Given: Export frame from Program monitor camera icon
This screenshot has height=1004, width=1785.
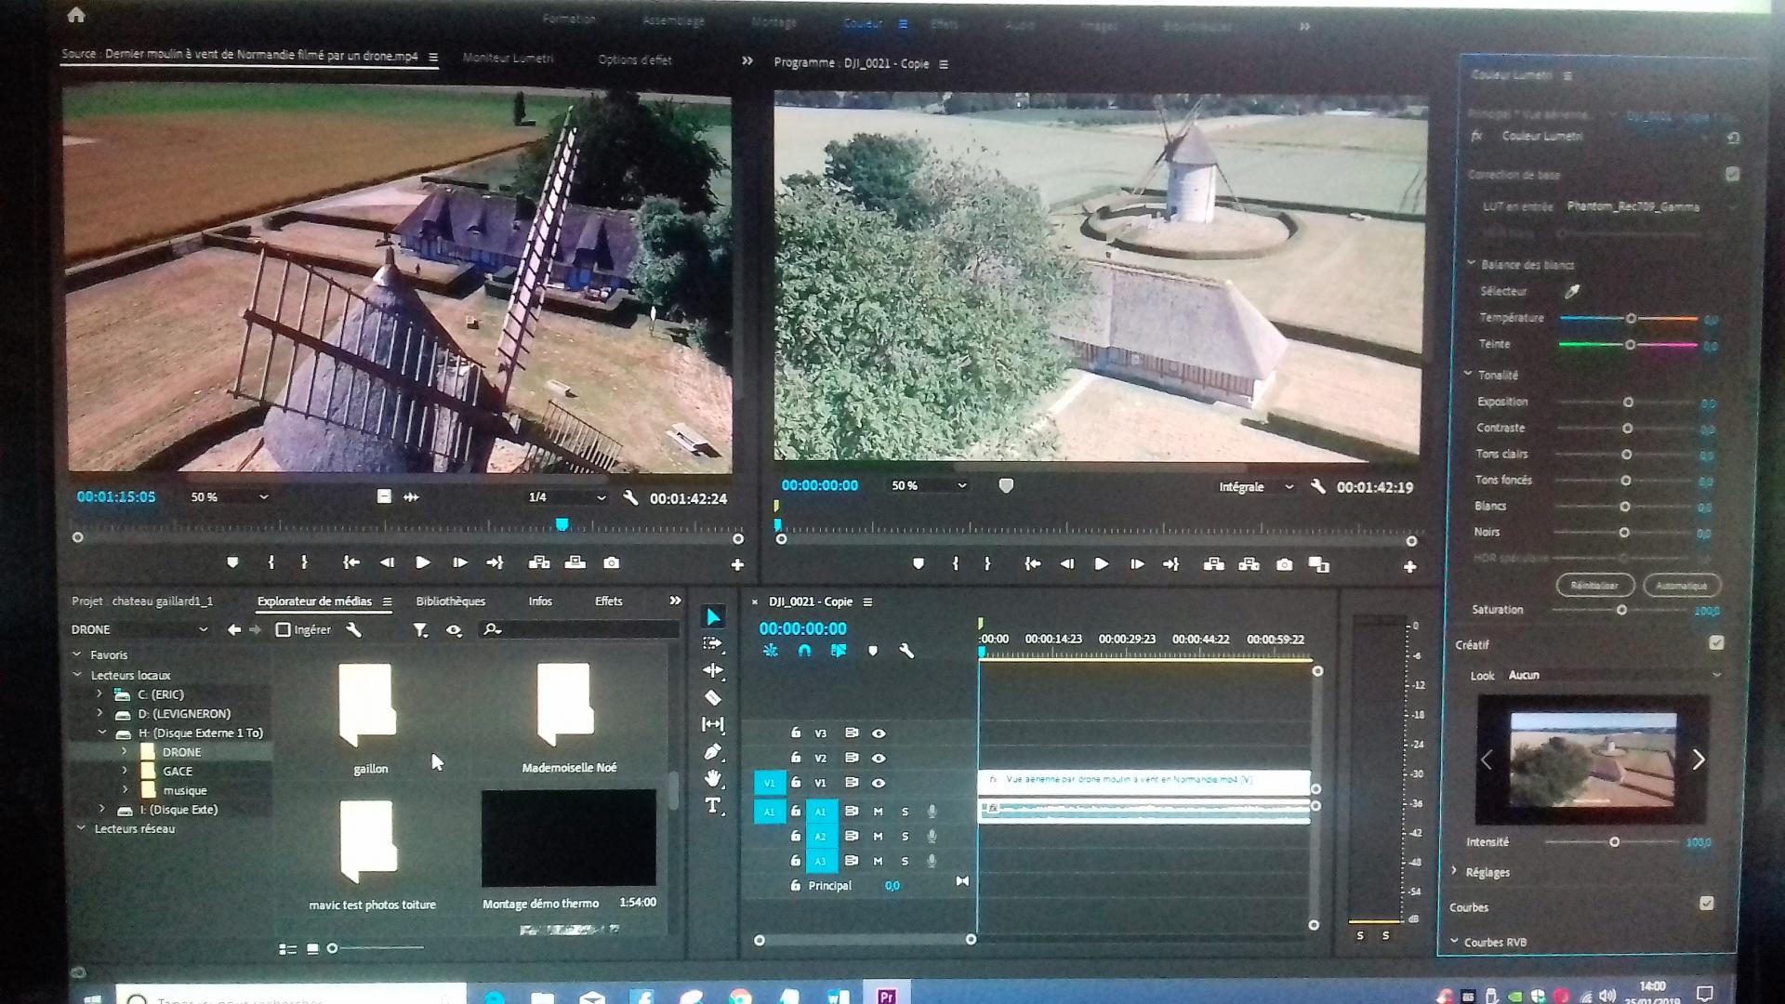Looking at the screenshot, I should [x=1284, y=564].
